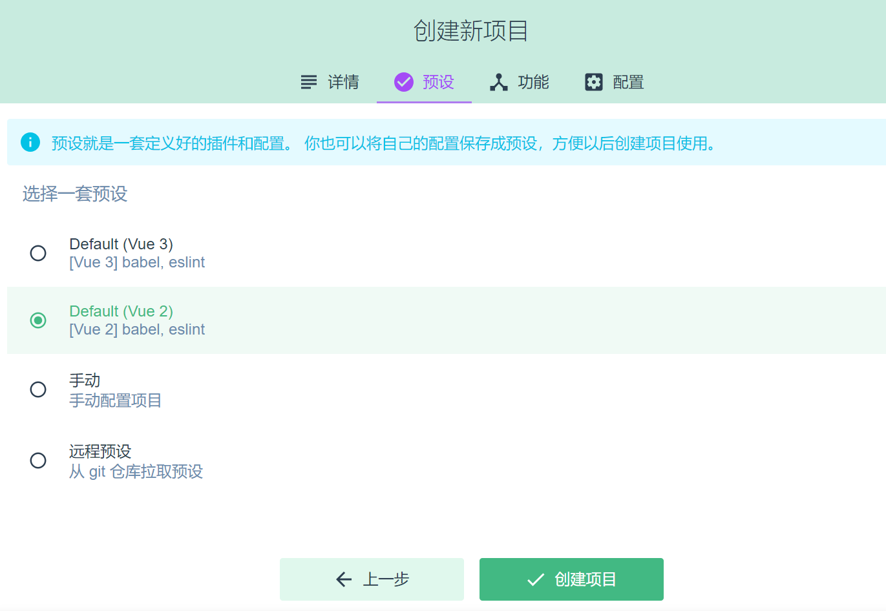Select the 远程预设 radio button
Viewport: 886px width, 611px height.
point(38,461)
